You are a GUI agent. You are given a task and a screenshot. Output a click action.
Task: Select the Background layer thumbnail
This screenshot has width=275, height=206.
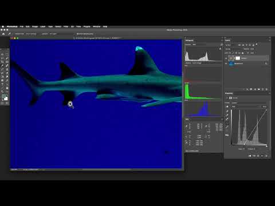pos(231,64)
